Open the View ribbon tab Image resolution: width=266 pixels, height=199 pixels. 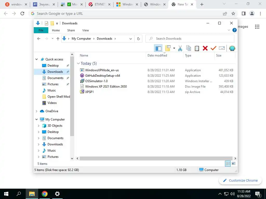click(85, 30)
